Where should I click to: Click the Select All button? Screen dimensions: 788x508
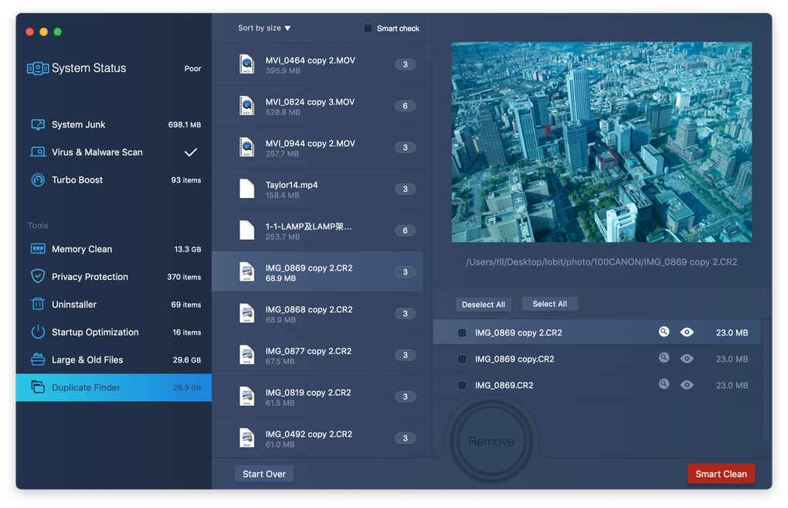click(x=549, y=304)
